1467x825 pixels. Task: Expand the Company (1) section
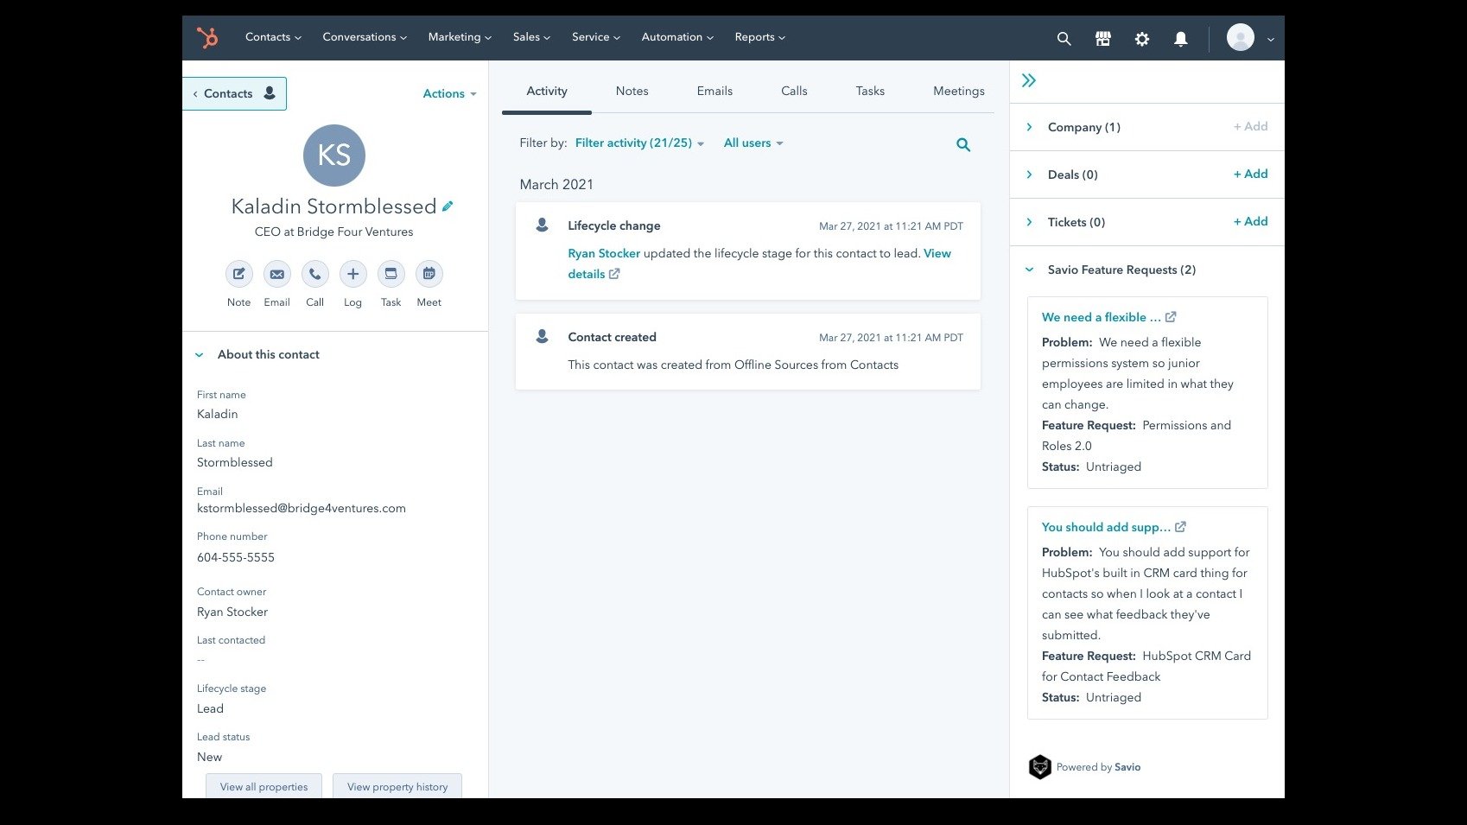coord(1029,127)
